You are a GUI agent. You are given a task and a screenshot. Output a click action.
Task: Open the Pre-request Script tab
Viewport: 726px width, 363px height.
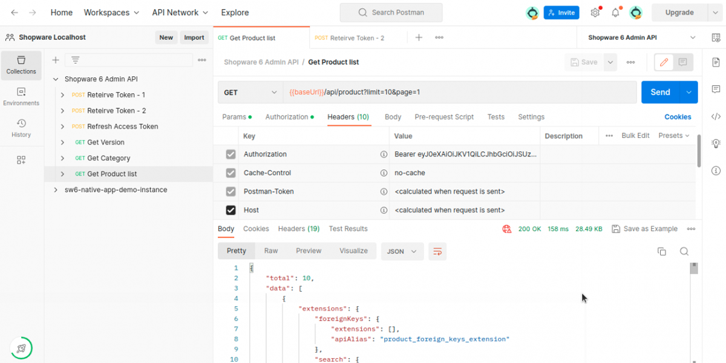[444, 117]
